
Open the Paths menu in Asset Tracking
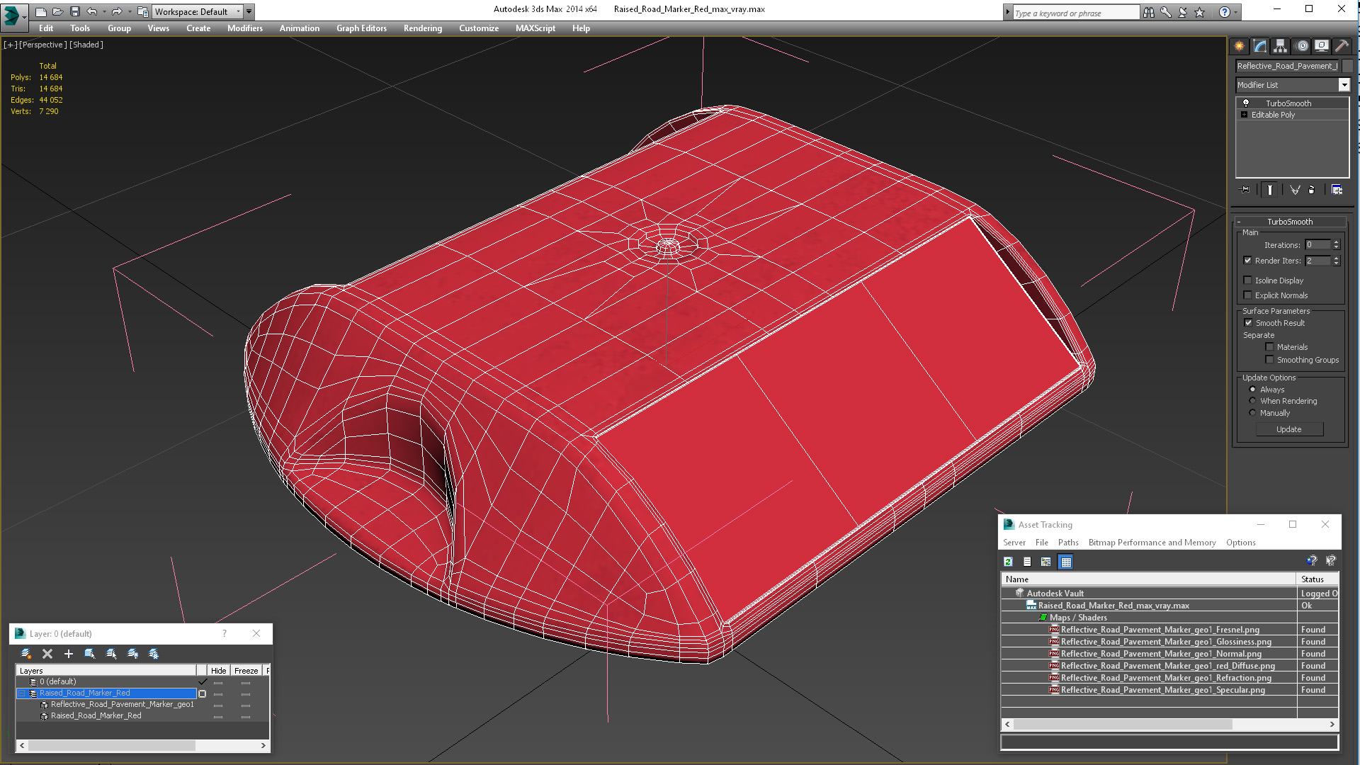(1067, 543)
